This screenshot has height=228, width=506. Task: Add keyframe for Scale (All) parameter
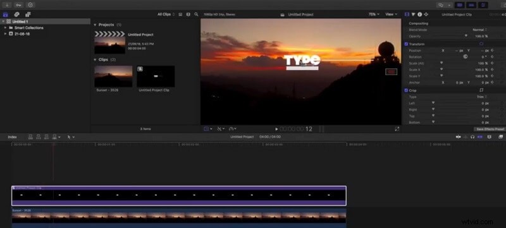(x=493, y=63)
